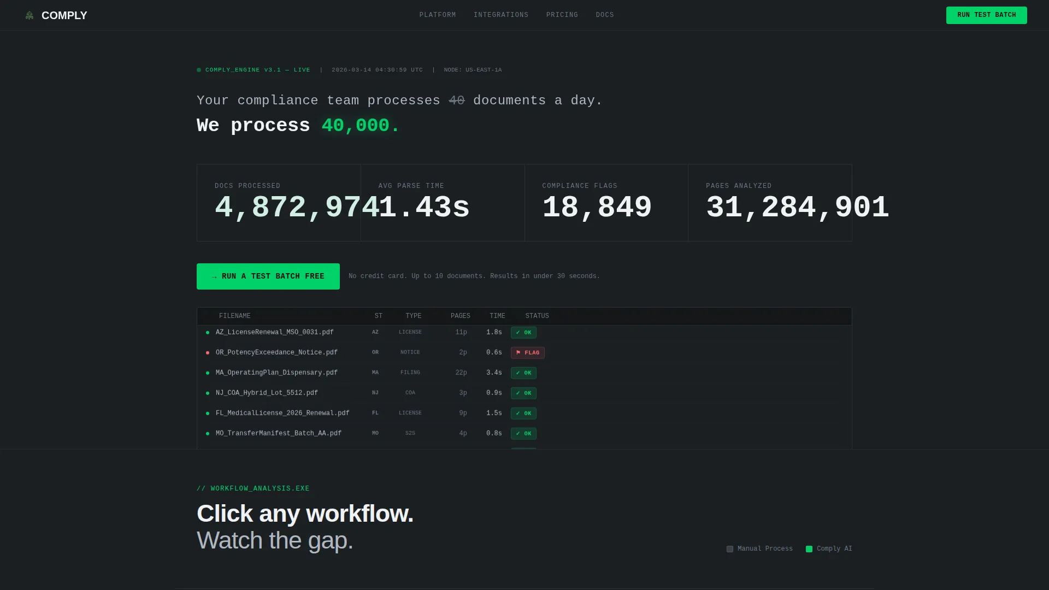Open the Integrations nav item

(x=501, y=15)
